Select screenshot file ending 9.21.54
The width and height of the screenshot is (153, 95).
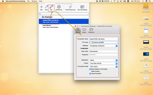[x=146, y=66]
